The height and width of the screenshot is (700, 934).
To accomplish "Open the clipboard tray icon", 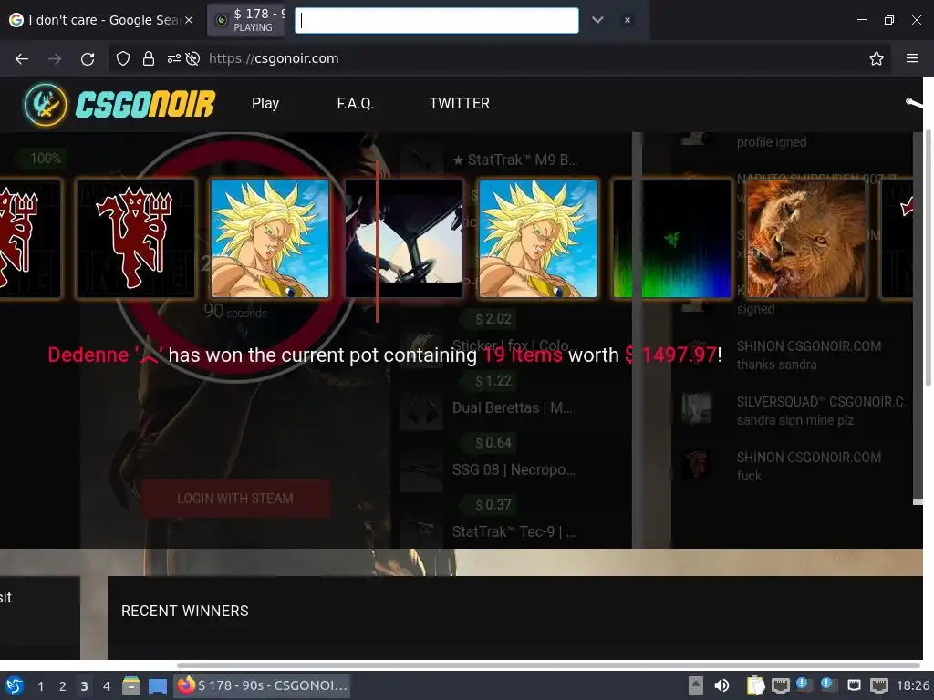I will tap(755, 685).
